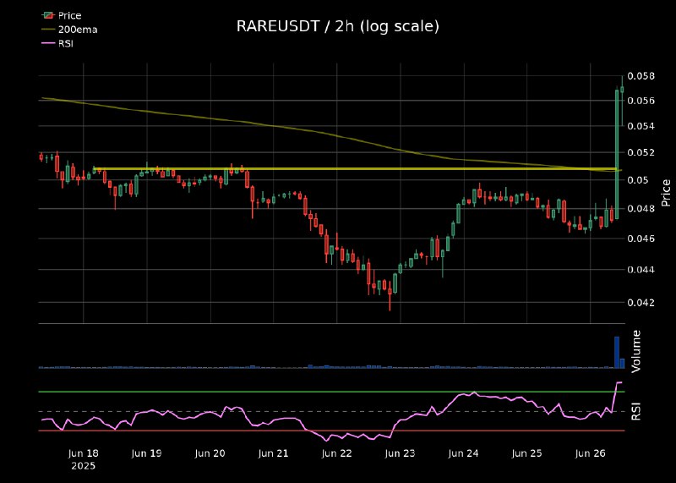Click the thick yellow horizontal resistance line
The width and height of the screenshot is (676, 483).
point(355,169)
